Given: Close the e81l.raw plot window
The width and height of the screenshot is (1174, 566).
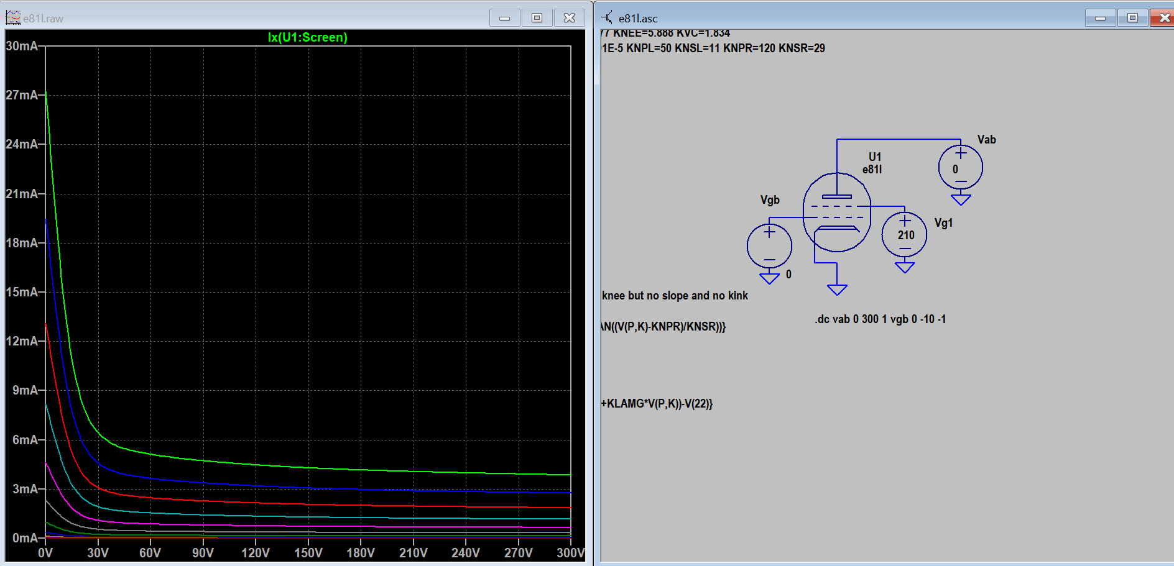Looking at the screenshot, I should click(570, 18).
